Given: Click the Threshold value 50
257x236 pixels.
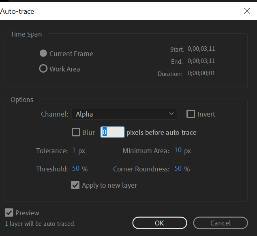Looking at the screenshot, I should (x=76, y=169).
